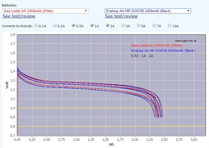
Task: Tick the 3A current checkbox
Action: [x=123, y=26]
